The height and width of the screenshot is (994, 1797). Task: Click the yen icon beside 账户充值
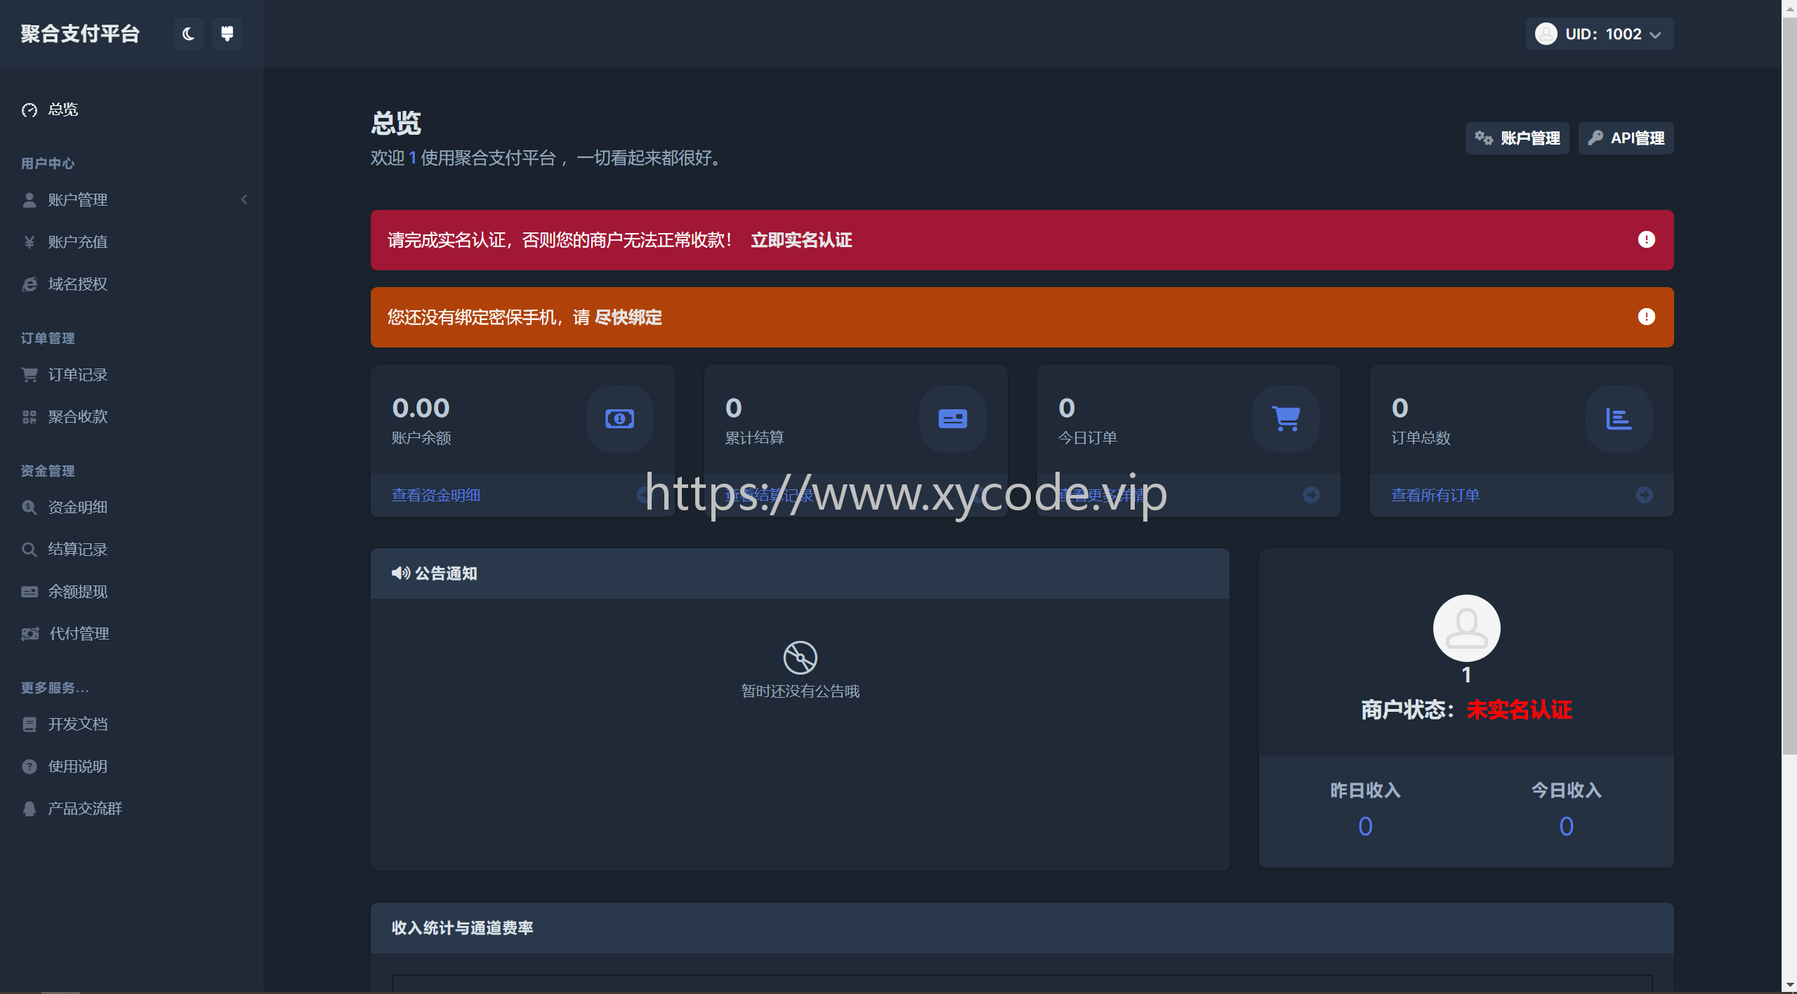[29, 242]
